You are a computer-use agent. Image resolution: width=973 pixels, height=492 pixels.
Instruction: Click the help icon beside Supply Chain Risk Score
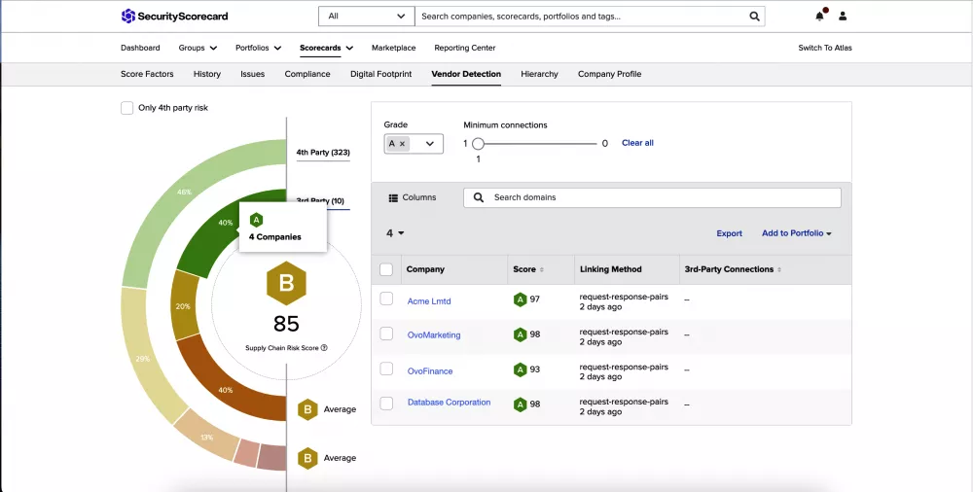pos(324,348)
